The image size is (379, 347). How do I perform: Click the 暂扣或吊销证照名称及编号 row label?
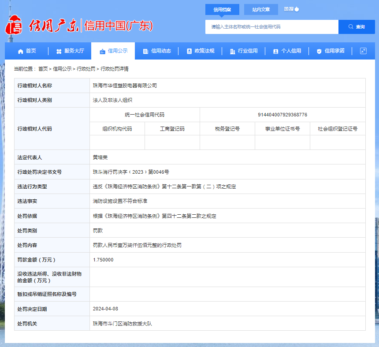(47, 294)
